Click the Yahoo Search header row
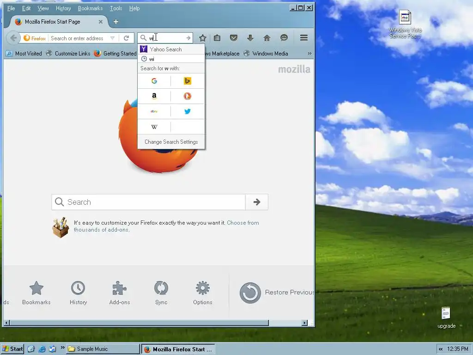The height and width of the screenshot is (355, 473). pos(171,49)
